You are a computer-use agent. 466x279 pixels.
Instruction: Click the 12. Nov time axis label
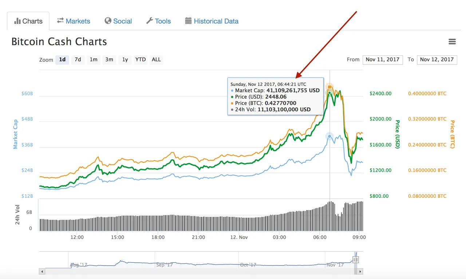point(239,237)
